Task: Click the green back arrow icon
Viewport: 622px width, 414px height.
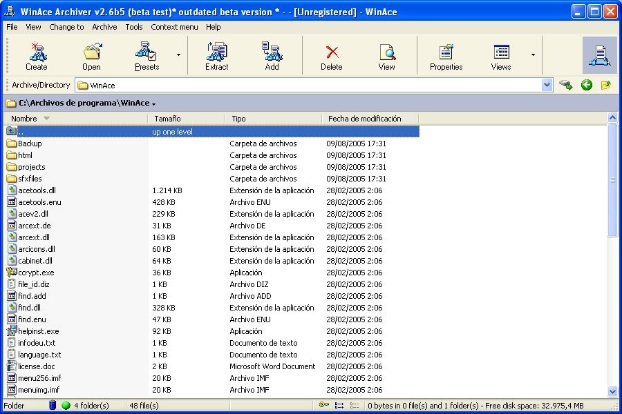Action: [x=587, y=85]
